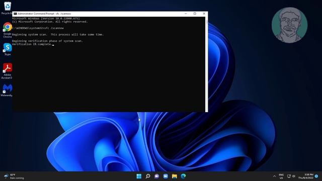Open the notification badge in taskbar corner
322x181 pixels.
[316, 176]
